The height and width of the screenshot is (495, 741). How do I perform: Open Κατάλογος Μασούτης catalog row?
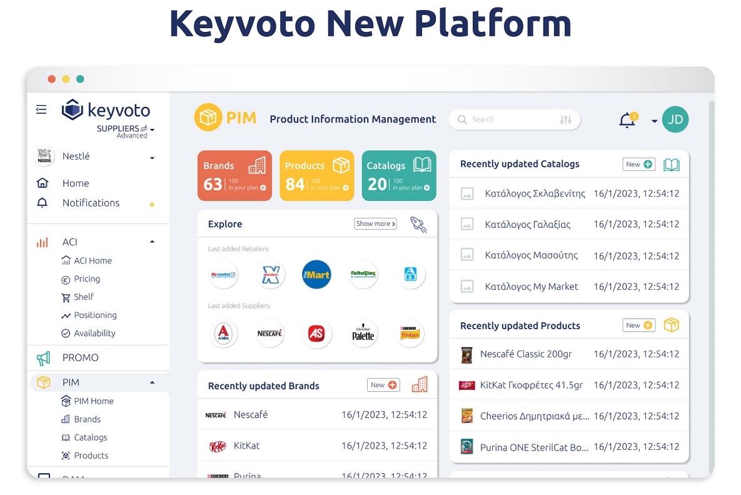569,255
